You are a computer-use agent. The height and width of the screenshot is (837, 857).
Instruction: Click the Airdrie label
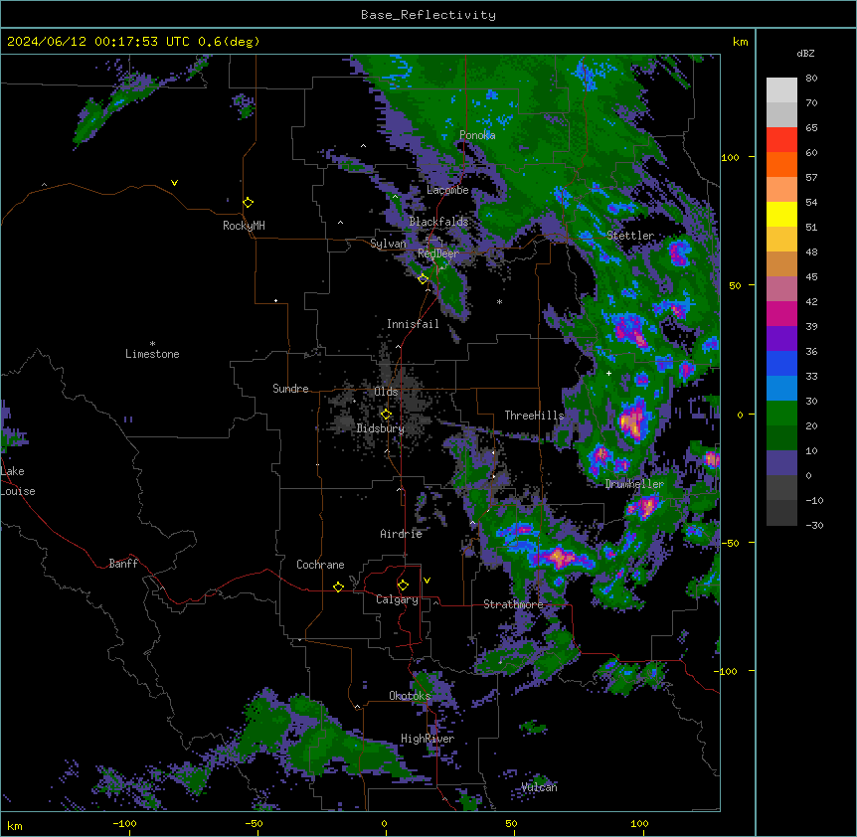402,534
